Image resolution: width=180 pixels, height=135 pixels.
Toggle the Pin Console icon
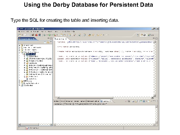140,101
